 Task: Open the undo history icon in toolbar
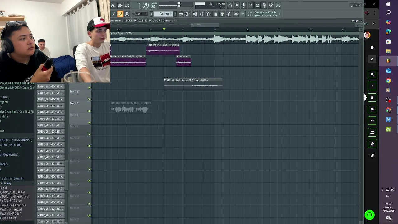tap(230, 6)
